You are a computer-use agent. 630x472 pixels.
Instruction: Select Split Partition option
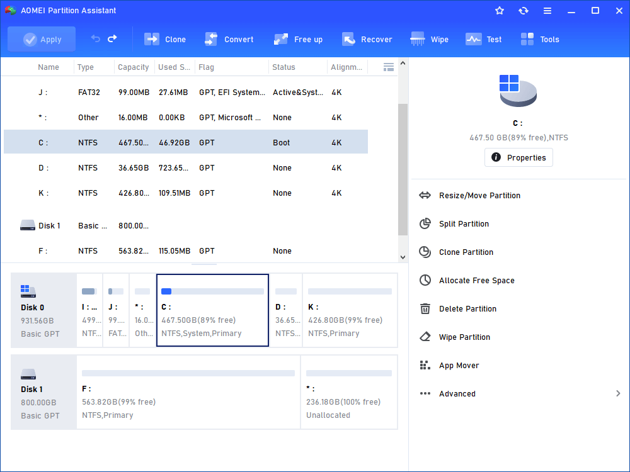tap(464, 224)
